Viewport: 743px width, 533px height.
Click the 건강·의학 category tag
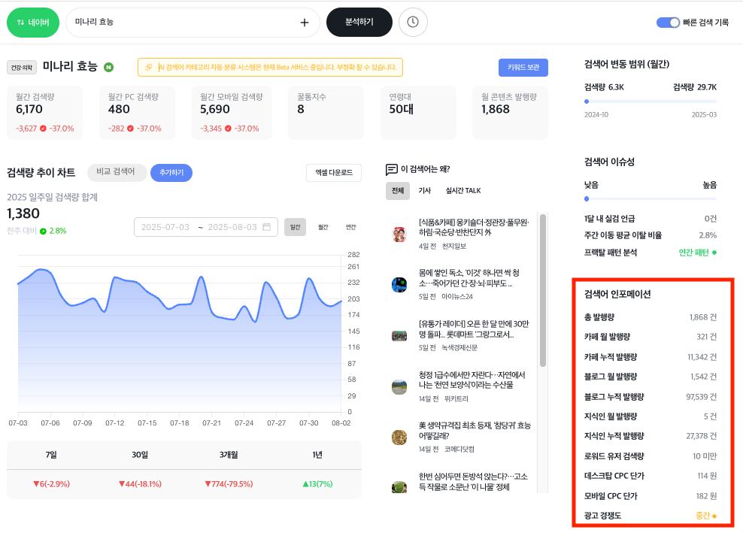tap(22, 67)
